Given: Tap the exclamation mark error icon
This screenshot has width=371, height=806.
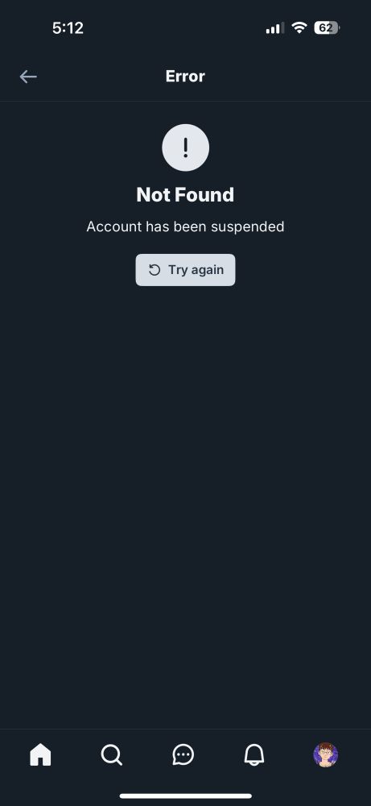Looking at the screenshot, I should (185, 147).
